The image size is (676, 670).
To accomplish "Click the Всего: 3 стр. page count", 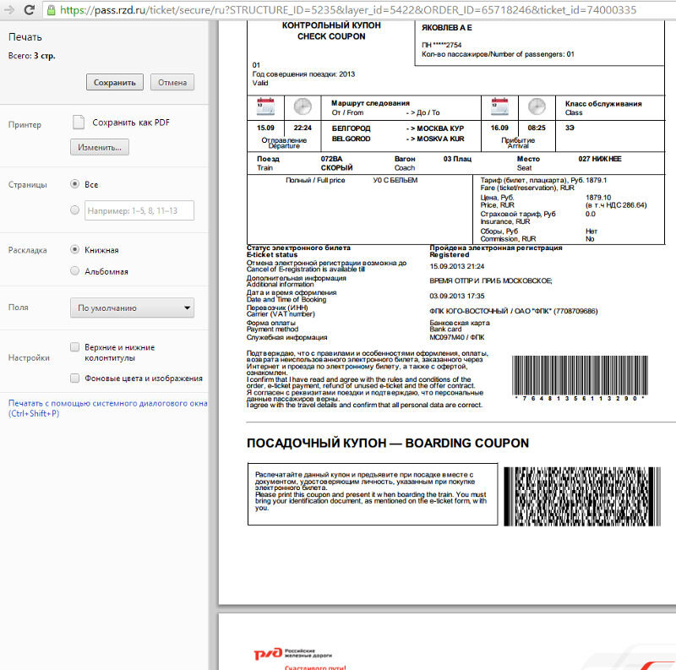I will click(32, 56).
